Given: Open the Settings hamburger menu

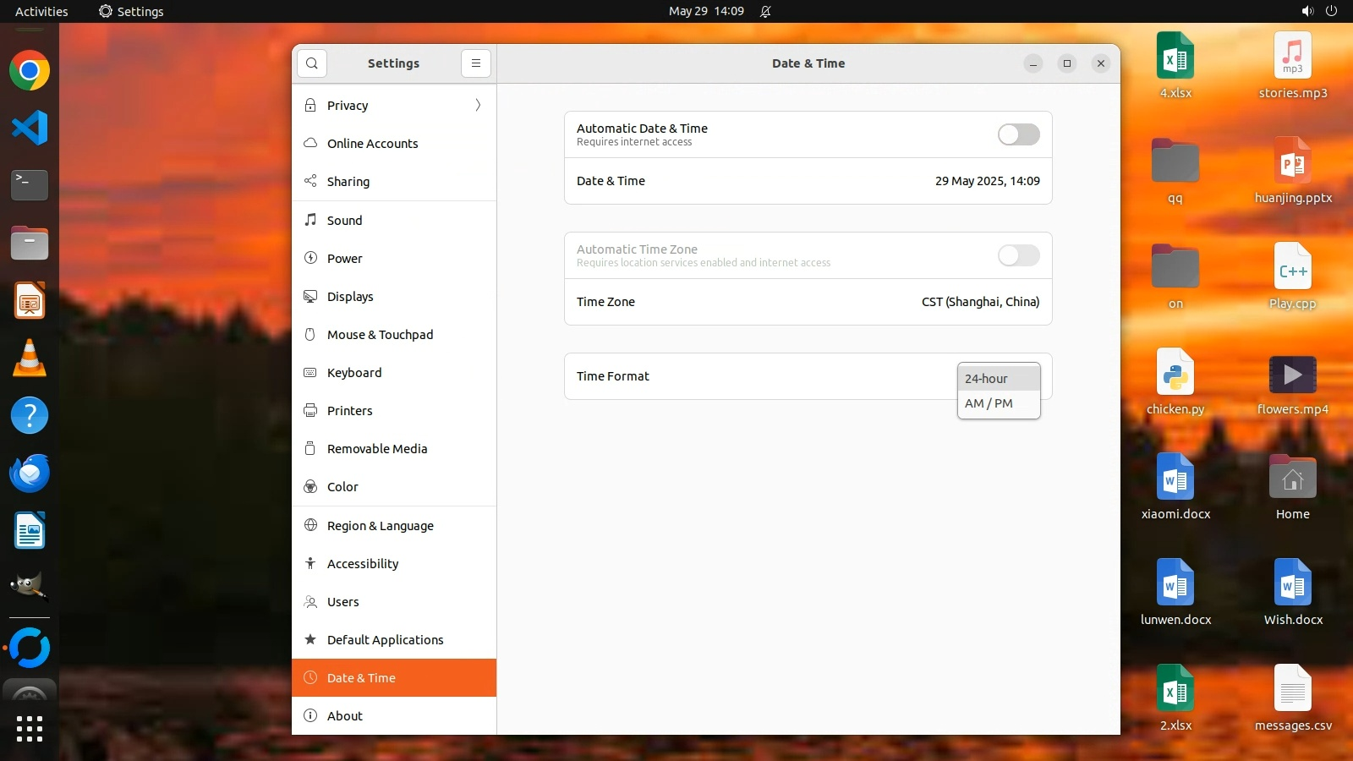Looking at the screenshot, I should [x=476, y=63].
